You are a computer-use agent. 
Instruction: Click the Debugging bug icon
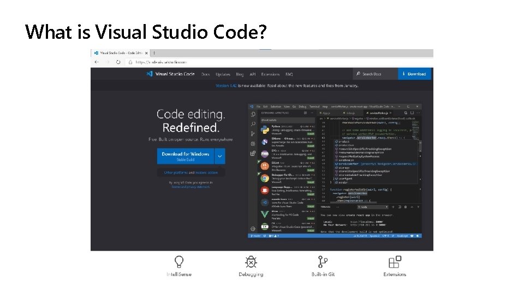click(x=251, y=262)
